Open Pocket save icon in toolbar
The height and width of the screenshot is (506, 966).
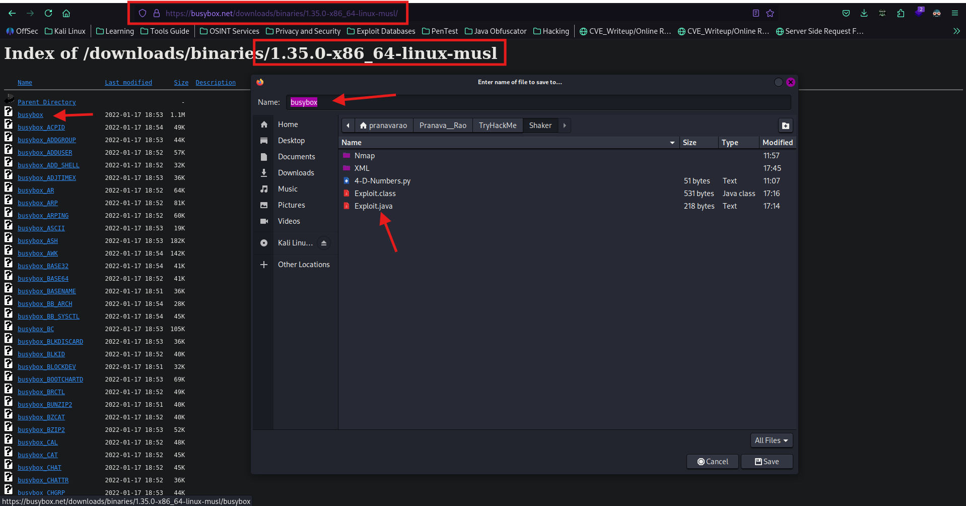pyautogui.click(x=846, y=13)
